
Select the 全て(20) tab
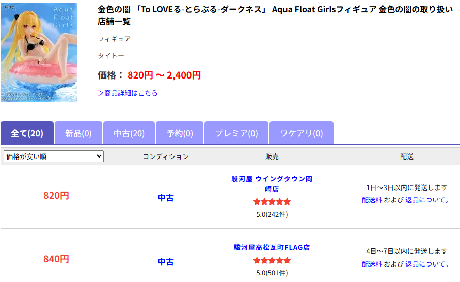[27, 133]
